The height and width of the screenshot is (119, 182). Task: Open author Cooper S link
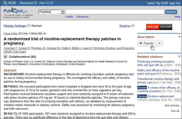[24, 48]
